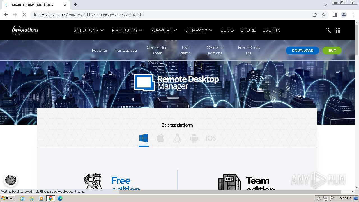Go to Features section

pos(100,50)
